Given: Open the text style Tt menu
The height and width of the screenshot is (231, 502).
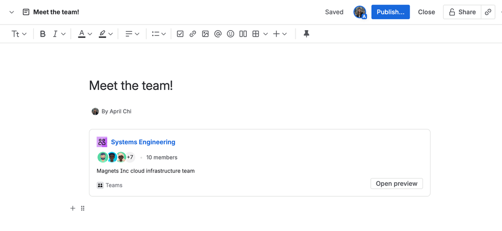Looking at the screenshot, I should click(19, 34).
